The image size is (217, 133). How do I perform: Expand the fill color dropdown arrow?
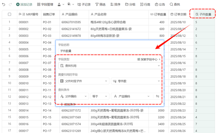73,4
